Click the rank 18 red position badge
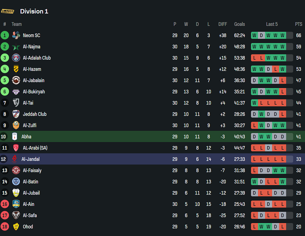Image resolution: width=305 pixels, height=236 pixels. pyautogui.click(x=5, y=227)
